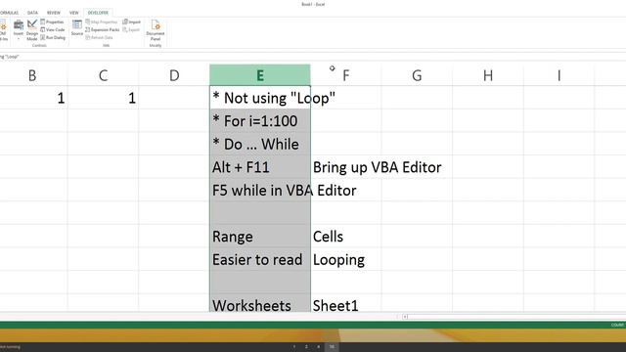Screen dimensions: 626x352
Task: Click cell 'Bring up VBA Editor'
Action: point(345,167)
